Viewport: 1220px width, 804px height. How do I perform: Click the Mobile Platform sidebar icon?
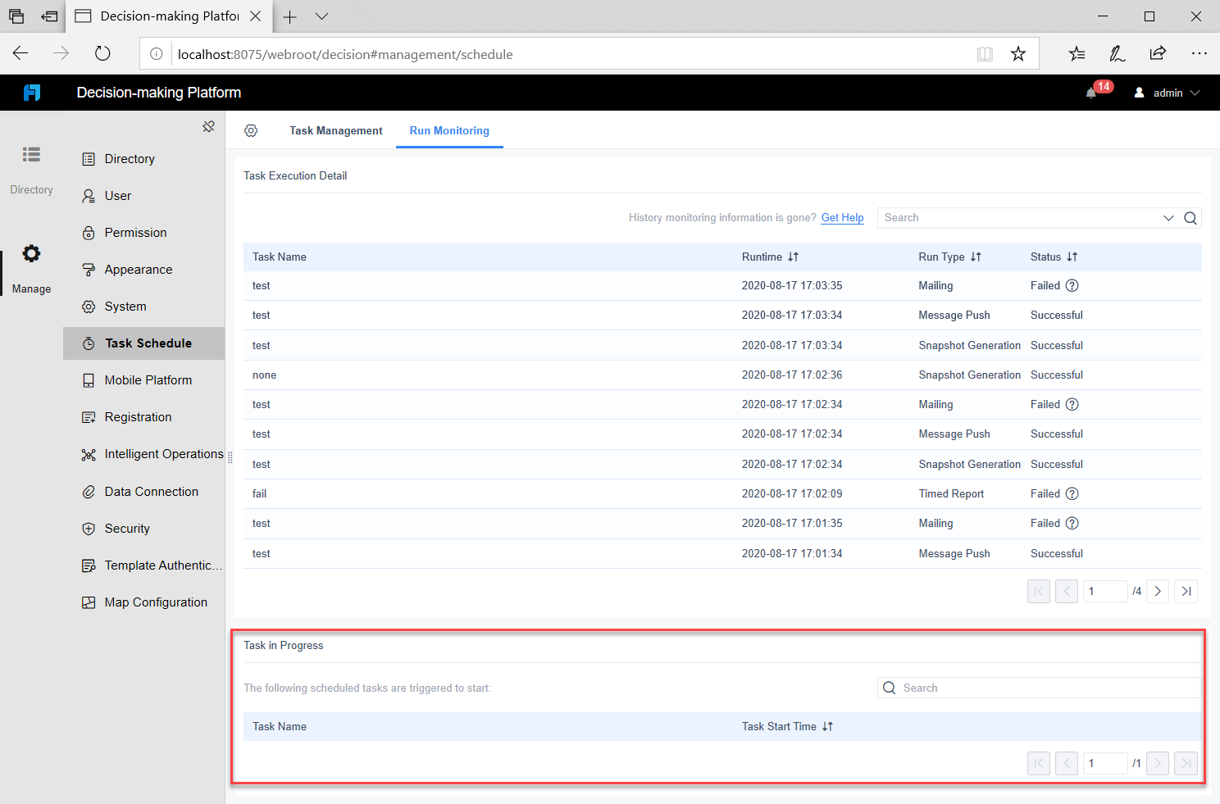click(x=89, y=379)
